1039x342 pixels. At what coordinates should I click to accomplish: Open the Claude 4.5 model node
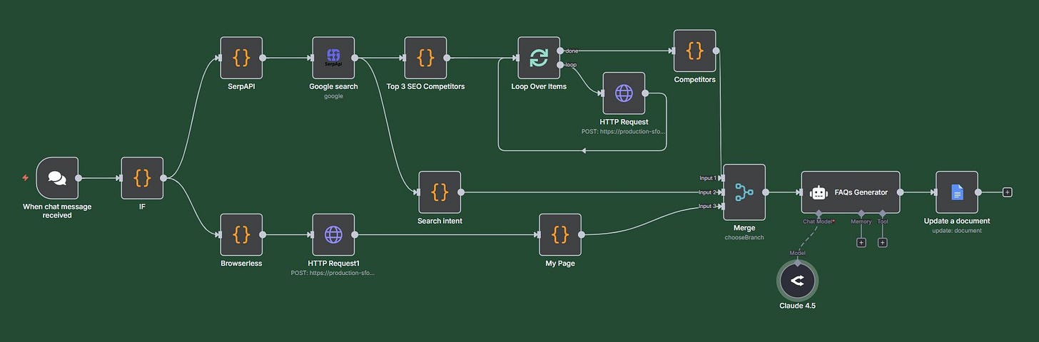pyautogui.click(x=797, y=281)
